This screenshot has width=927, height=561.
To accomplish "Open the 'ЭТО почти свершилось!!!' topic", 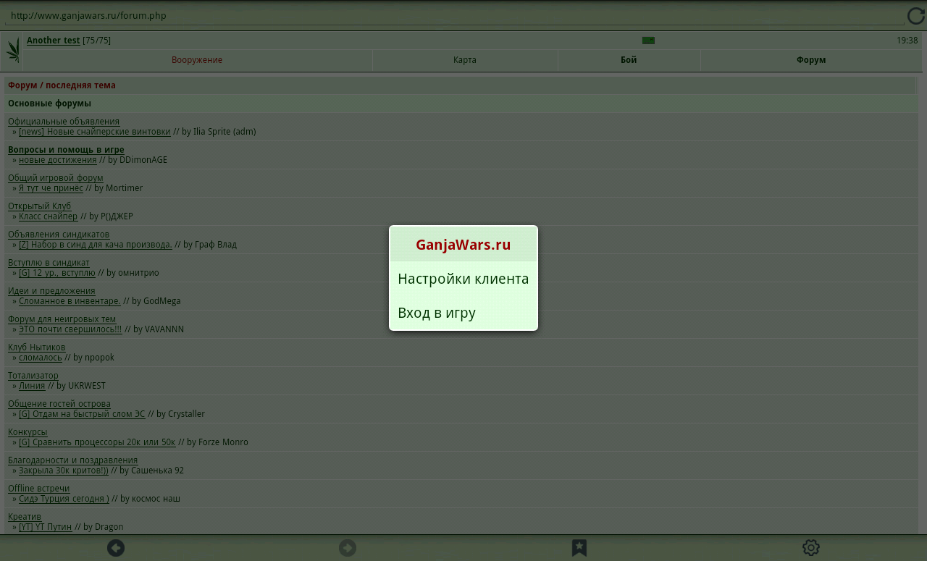I will click(70, 329).
